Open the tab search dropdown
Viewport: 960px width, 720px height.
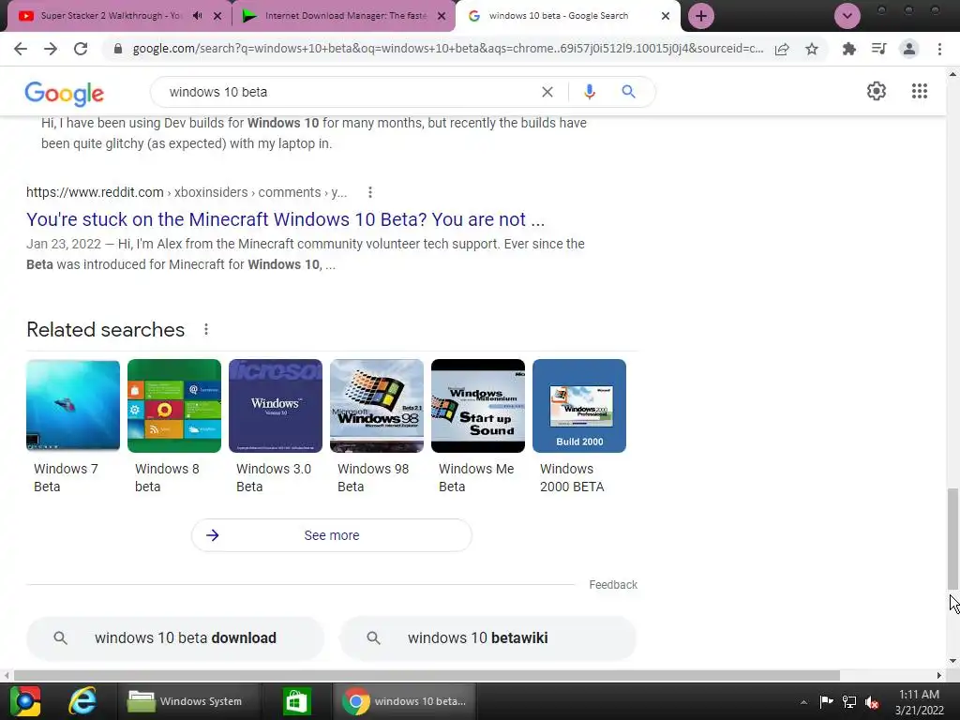tap(847, 16)
